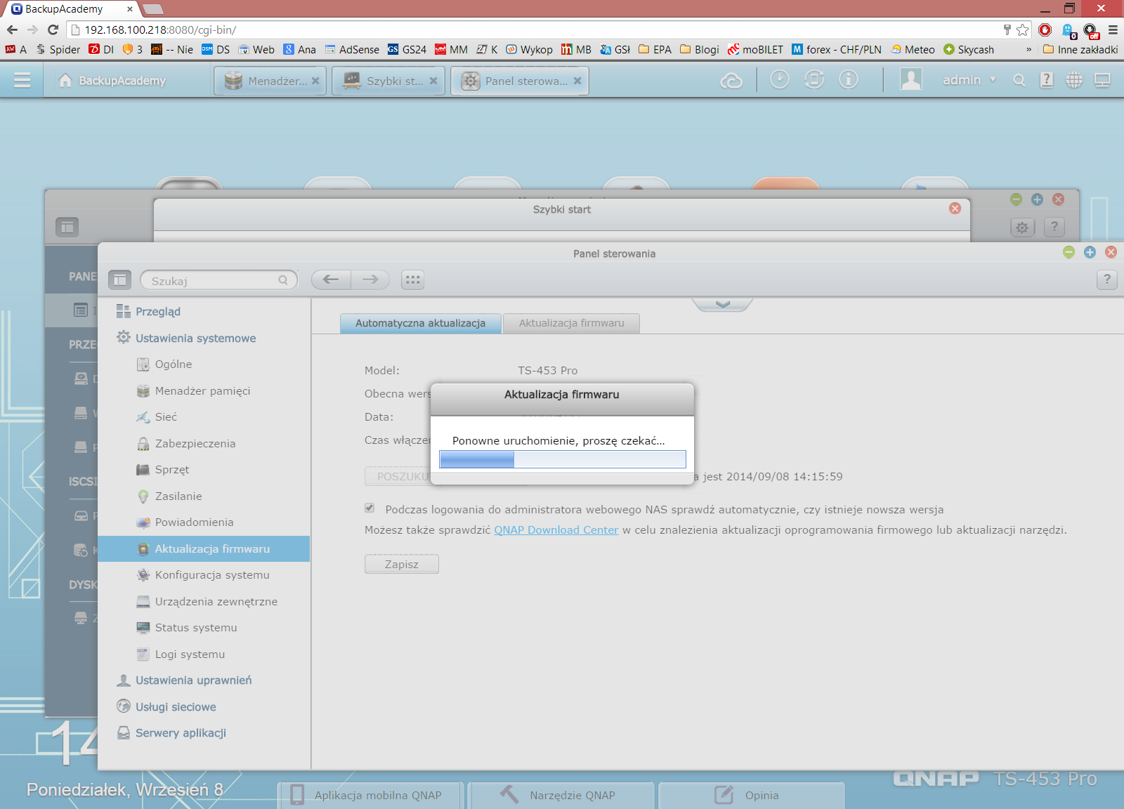
Task: Open external devices icon in top bar
Action: [x=814, y=80]
